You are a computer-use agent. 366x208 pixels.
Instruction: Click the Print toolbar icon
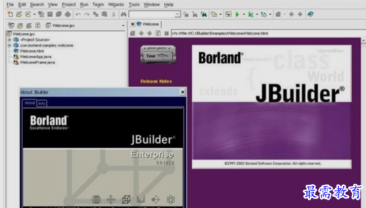68,14
